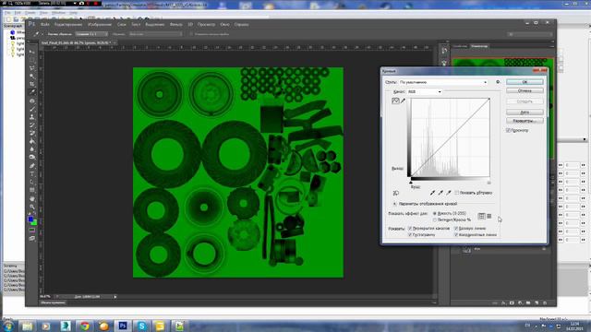Screen dimensions: 591x332
Task: Confirm Curves with OK button
Action: point(525,82)
